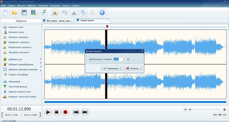Open the folder icon in the toolbar
The height and width of the screenshot is (122, 229).
coord(15,12)
